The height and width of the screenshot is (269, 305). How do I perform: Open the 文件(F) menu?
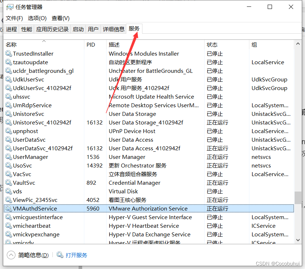14,18
